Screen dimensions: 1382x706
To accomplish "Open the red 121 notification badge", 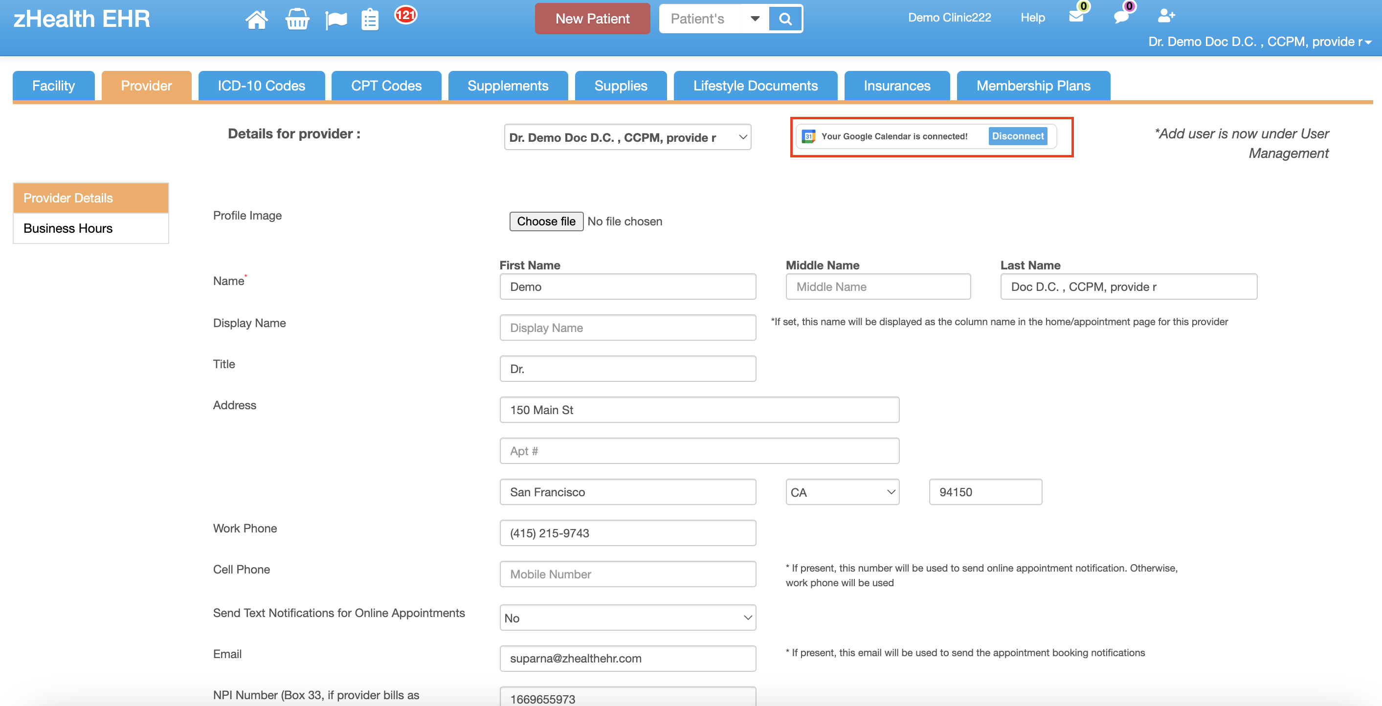I will point(405,15).
